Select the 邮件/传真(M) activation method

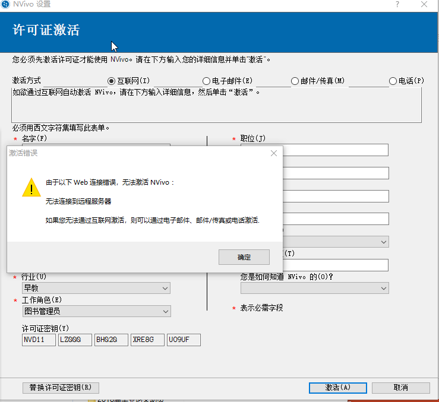[295, 81]
